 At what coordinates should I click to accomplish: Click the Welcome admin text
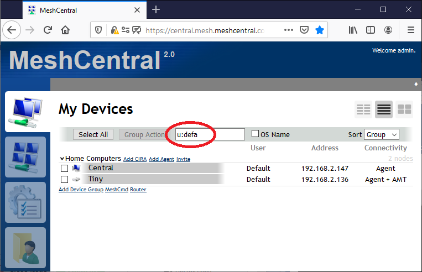(394, 50)
